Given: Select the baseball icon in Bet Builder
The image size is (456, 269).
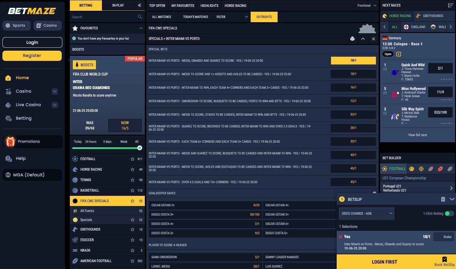Looking at the screenshot, I should (421, 169).
